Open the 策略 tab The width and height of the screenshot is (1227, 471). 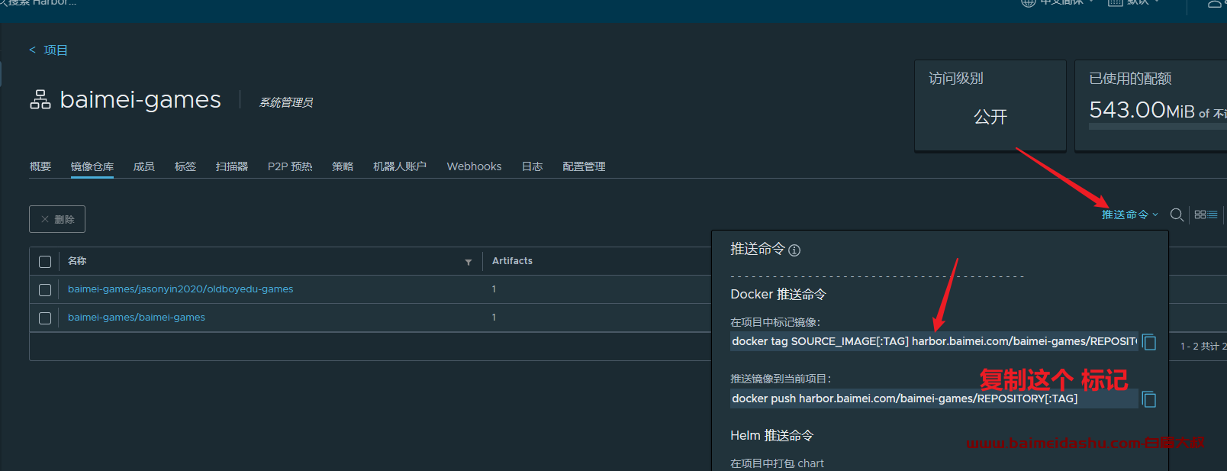tap(343, 166)
